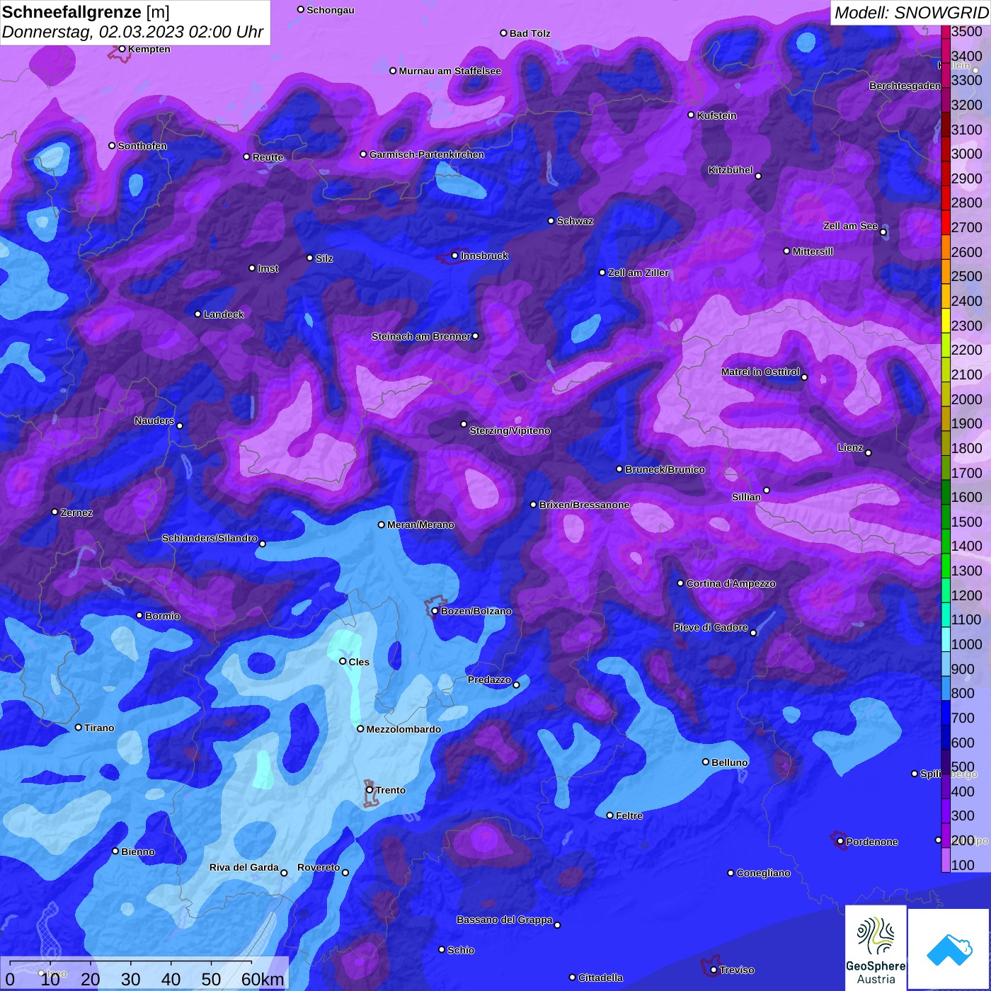This screenshot has width=991, height=991.
Task: Click the Bruneck/Brunico label
Action: (x=665, y=469)
